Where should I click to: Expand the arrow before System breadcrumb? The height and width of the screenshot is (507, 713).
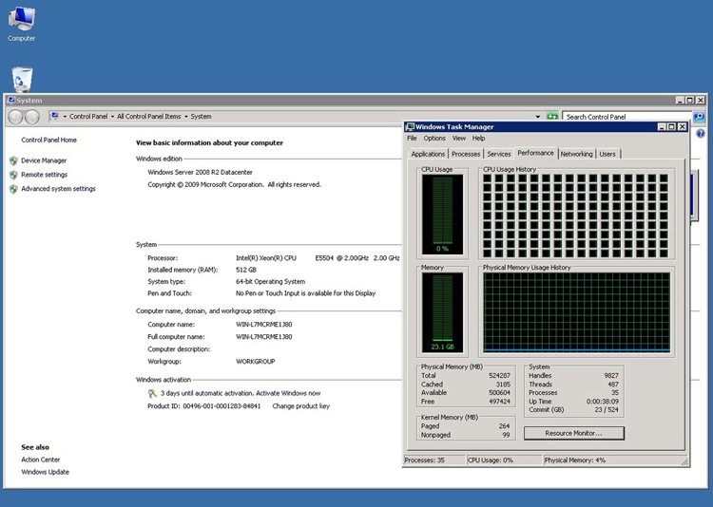tap(186, 117)
